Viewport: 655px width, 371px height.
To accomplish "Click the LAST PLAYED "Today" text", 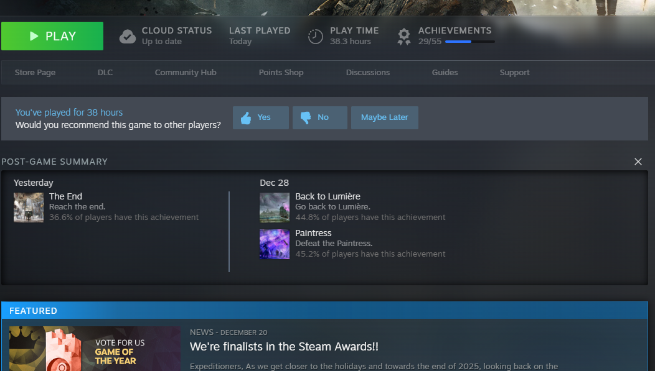I will tap(240, 42).
